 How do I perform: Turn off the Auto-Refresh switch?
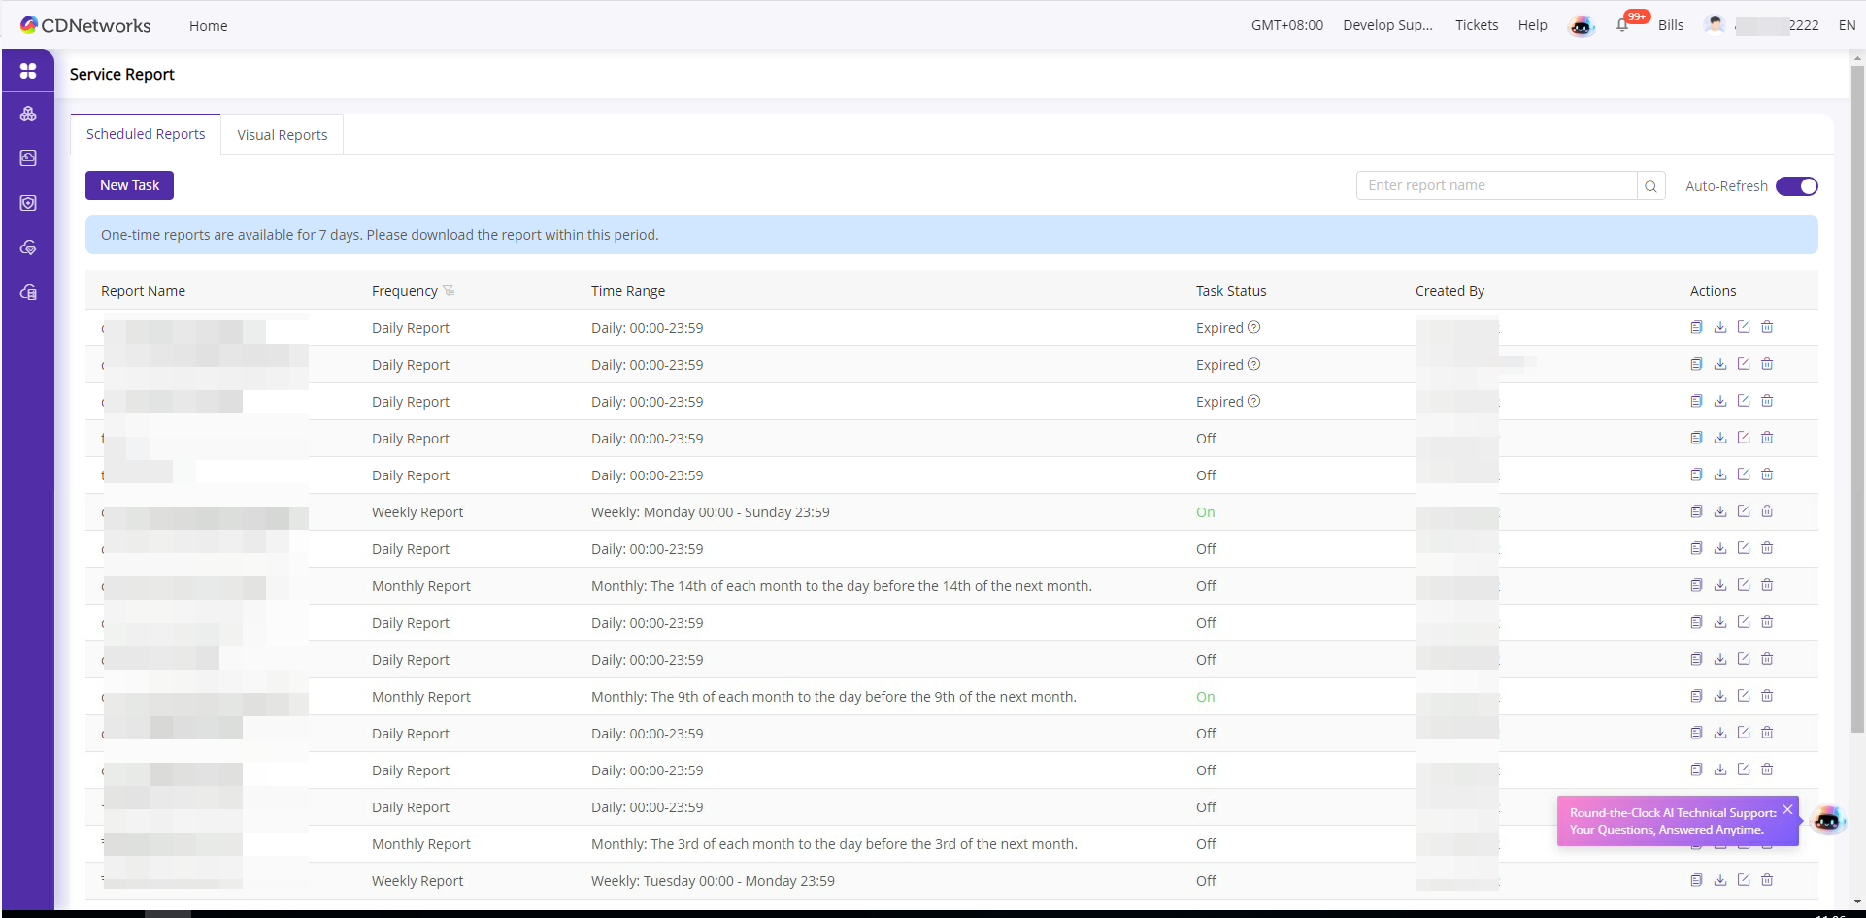(1796, 186)
